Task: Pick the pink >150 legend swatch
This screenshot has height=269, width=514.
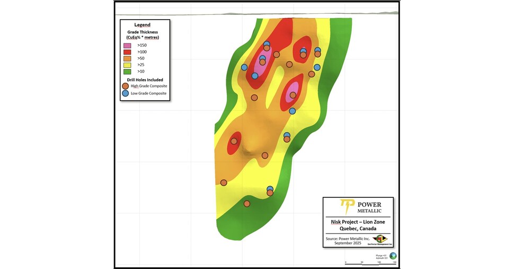Action: click(127, 46)
